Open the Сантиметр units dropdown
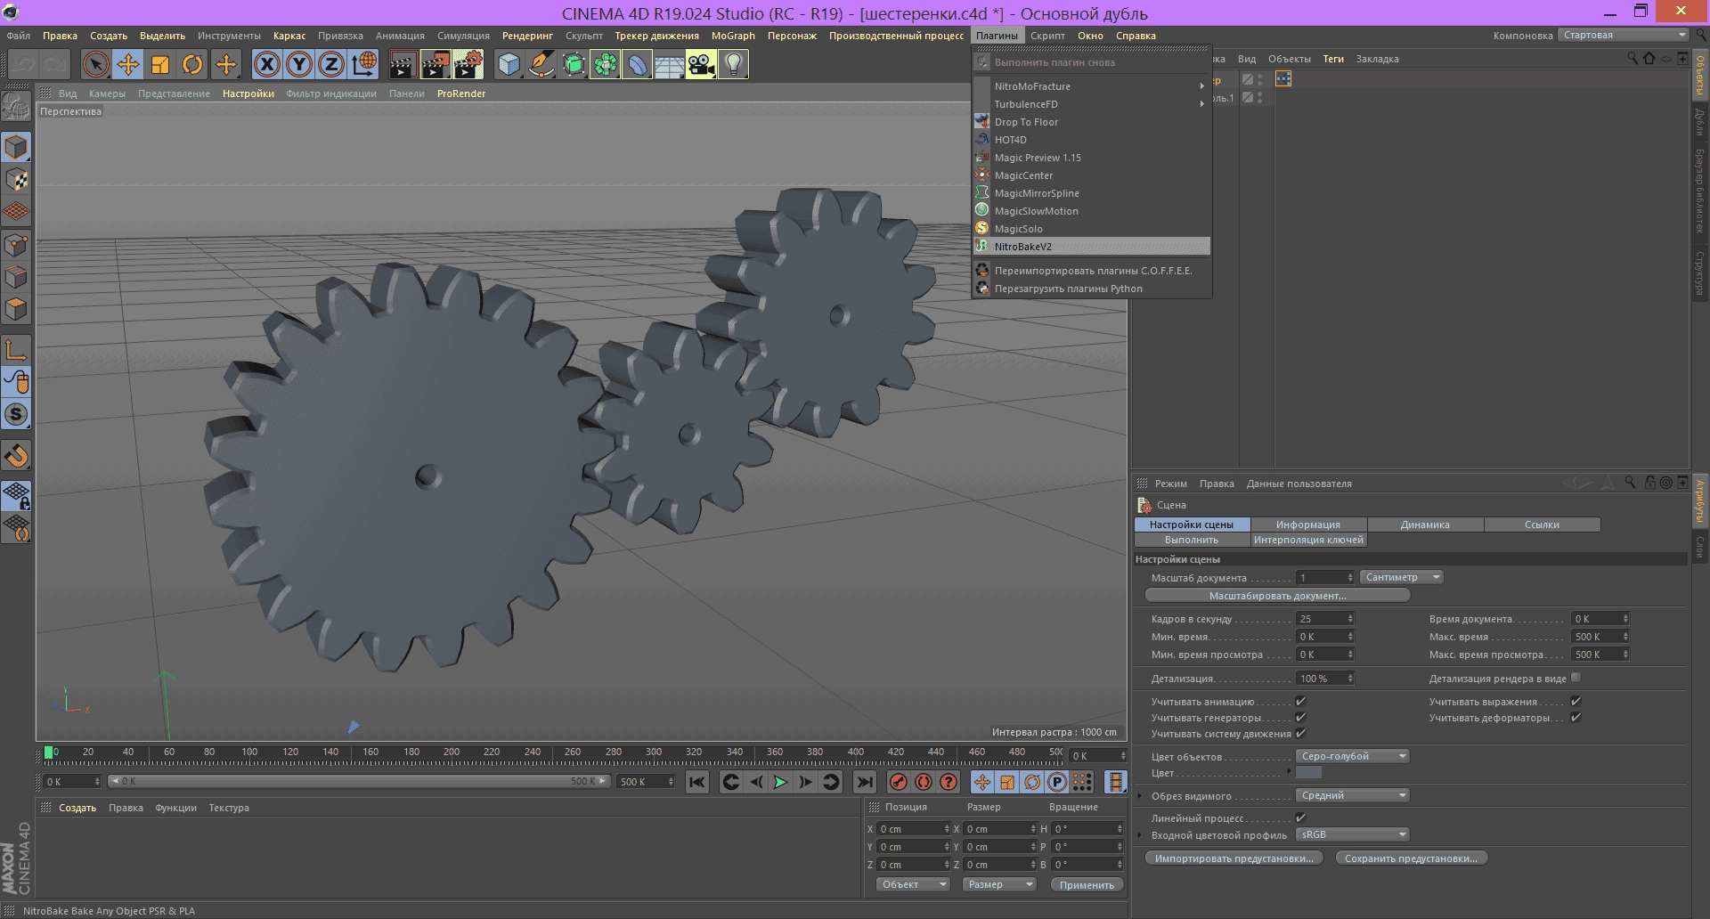Image resolution: width=1710 pixels, height=919 pixels. (x=1402, y=577)
